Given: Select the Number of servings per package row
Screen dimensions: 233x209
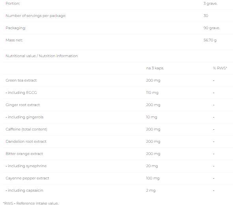Looking at the screenshot, I should tap(118, 16).
